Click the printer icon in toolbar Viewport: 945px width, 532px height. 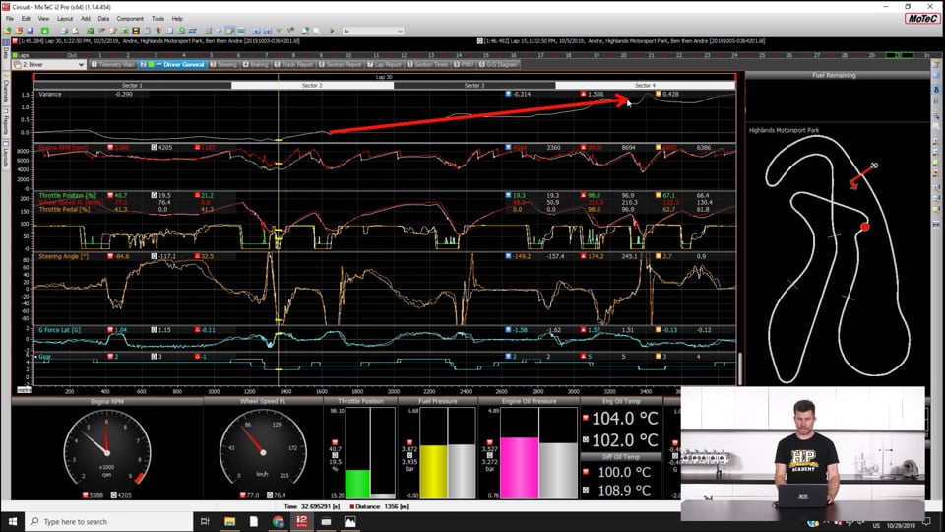(64, 31)
